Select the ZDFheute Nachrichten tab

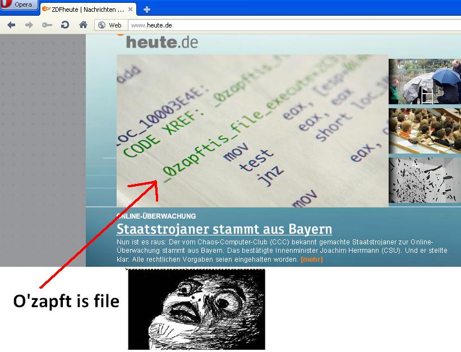tap(84, 10)
